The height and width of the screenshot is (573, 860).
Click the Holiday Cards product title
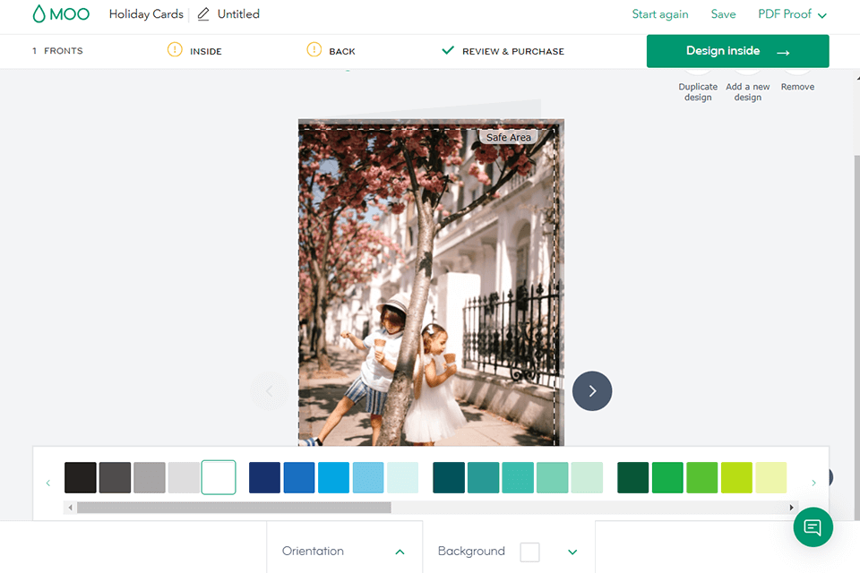pyautogui.click(x=146, y=14)
